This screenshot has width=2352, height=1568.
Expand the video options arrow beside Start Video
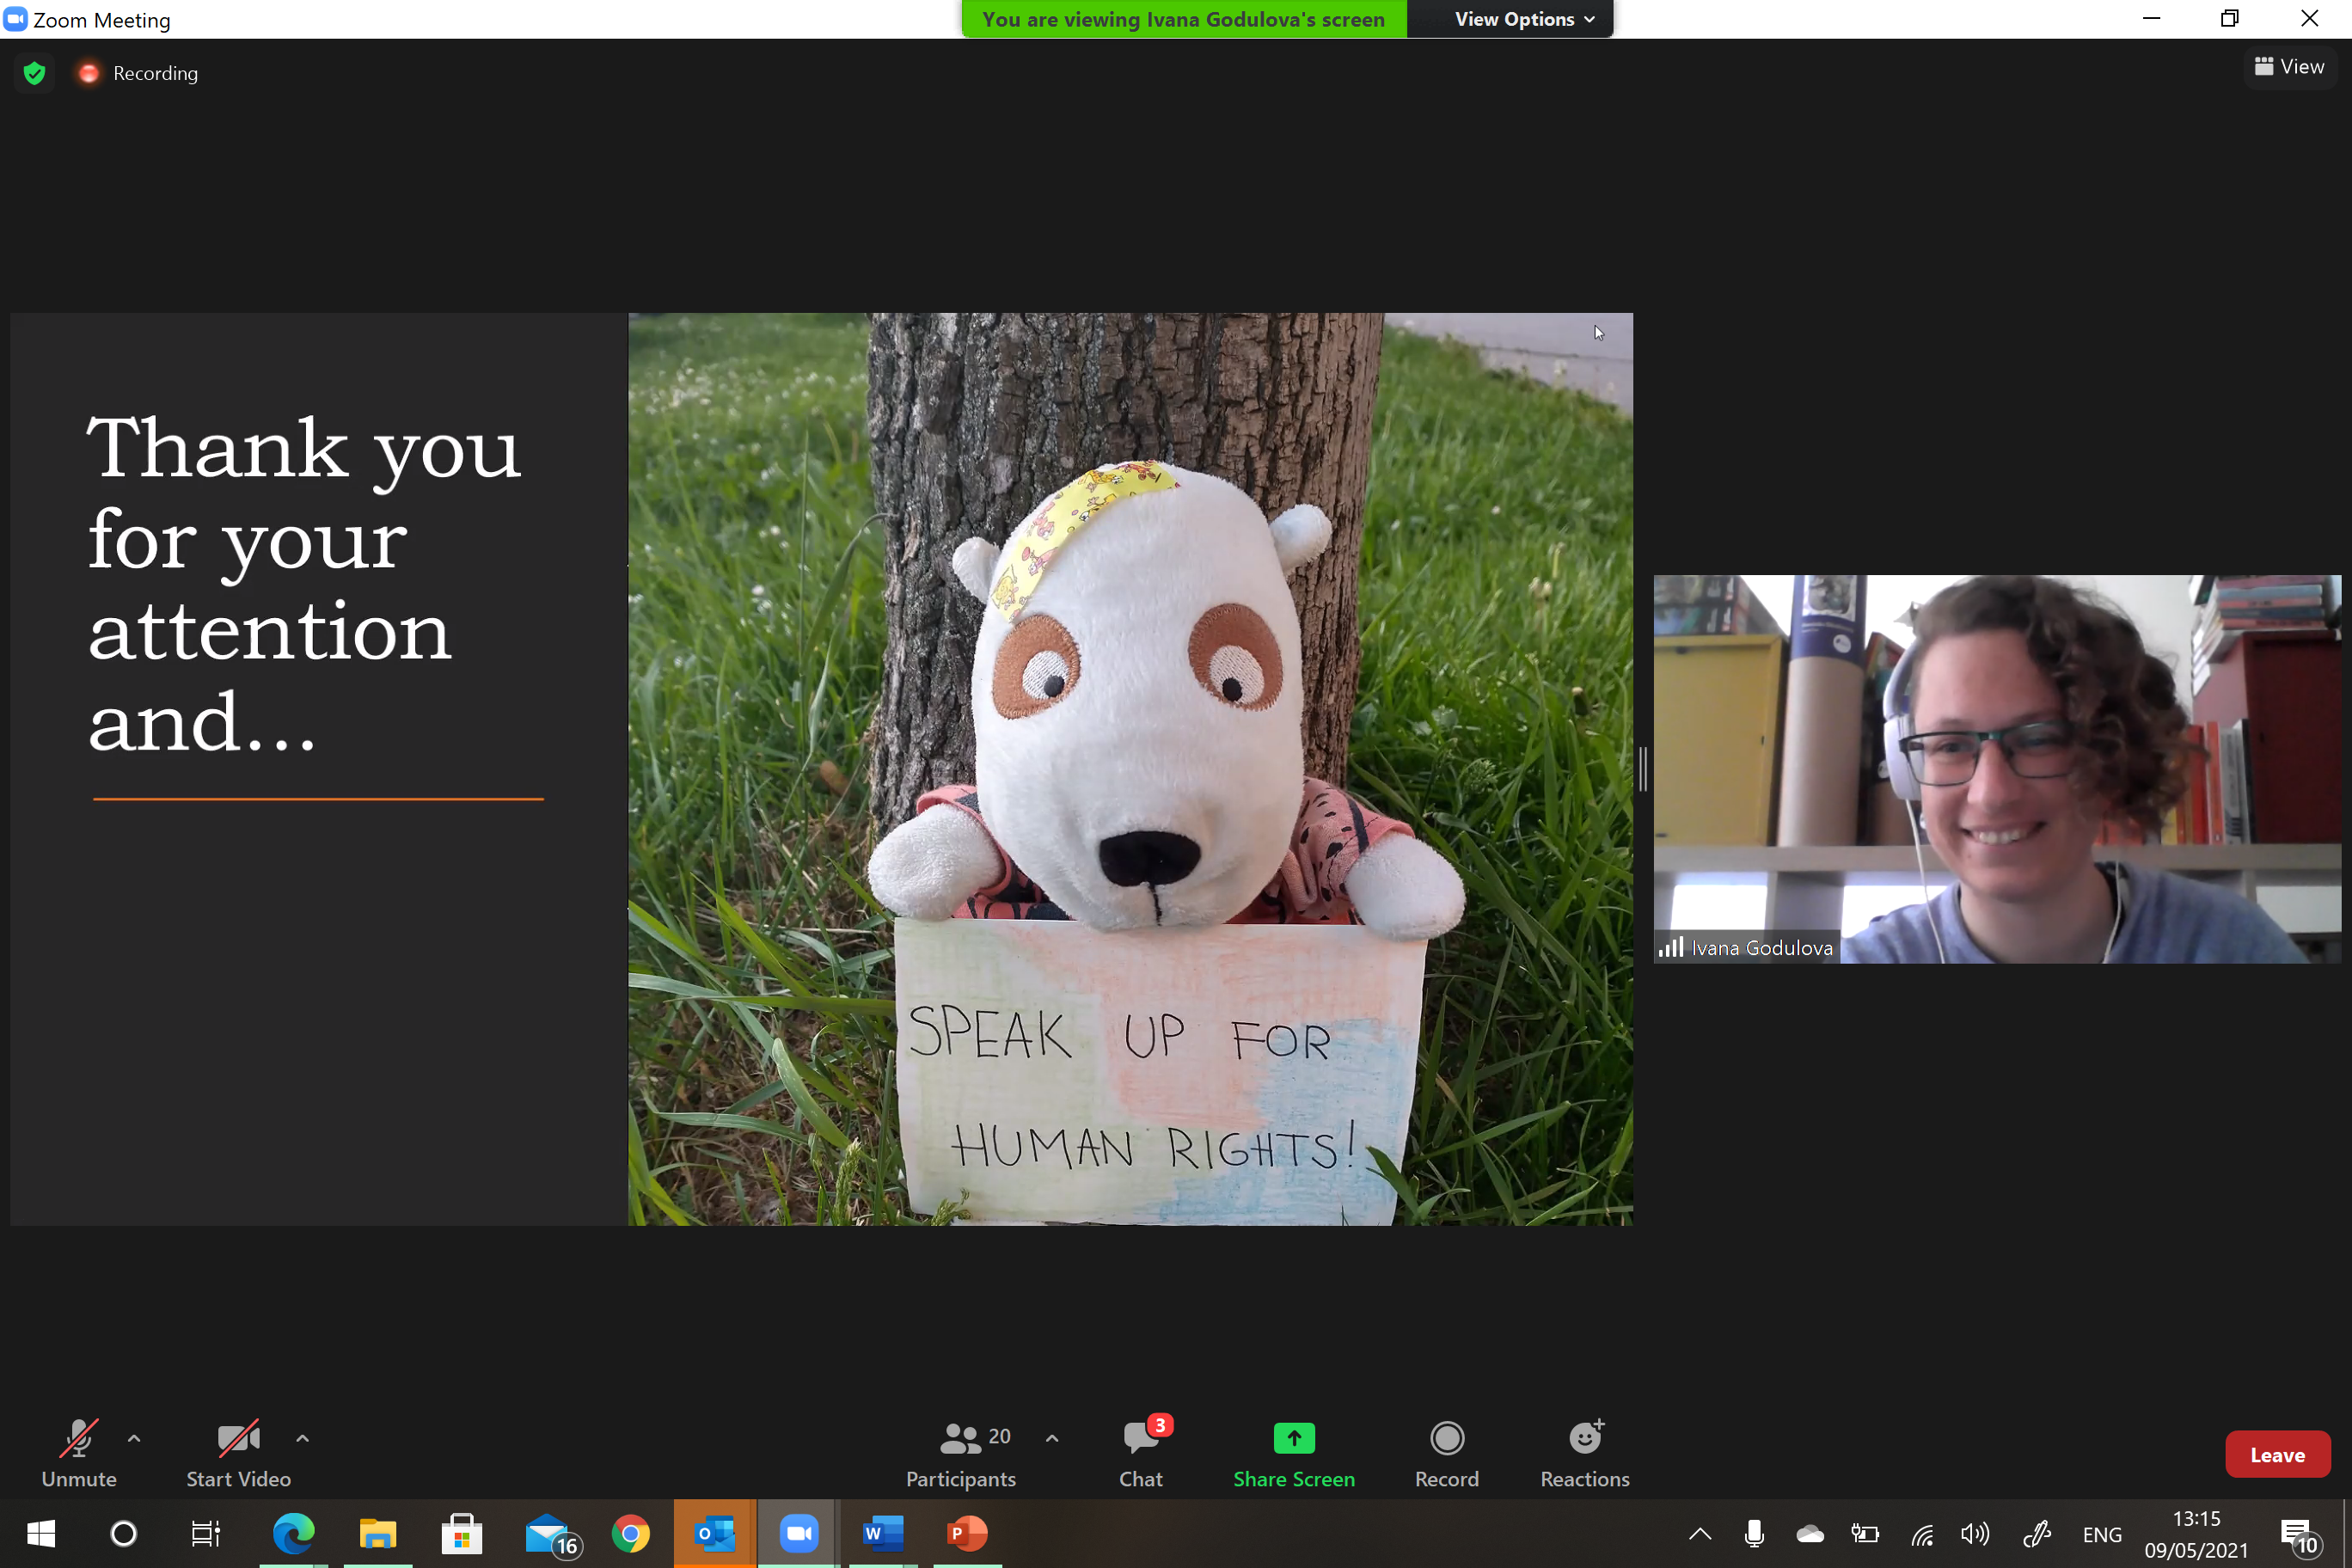coord(302,1438)
